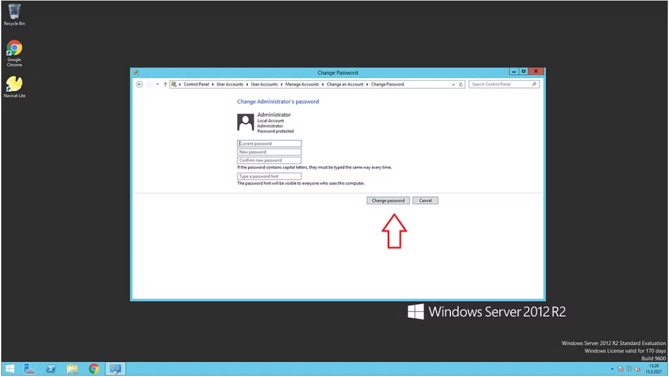Minimize the Change Password window
The width and height of the screenshot is (669, 377).
pos(513,72)
